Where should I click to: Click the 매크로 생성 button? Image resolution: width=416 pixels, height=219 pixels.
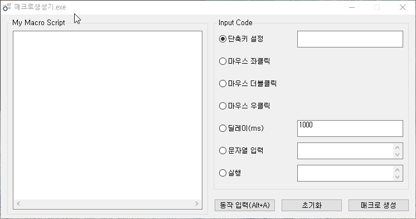click(x=378, y=205)
